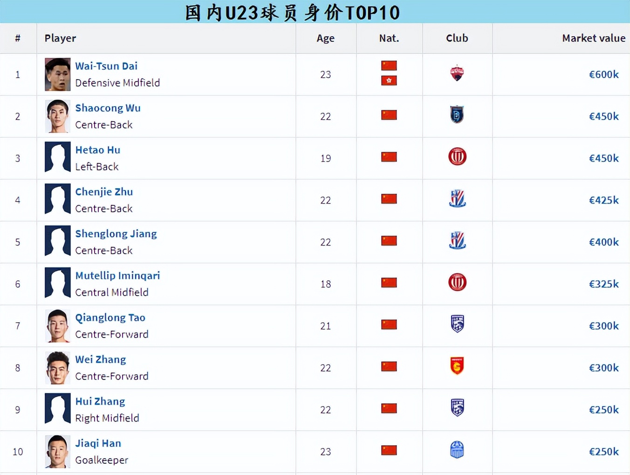Click the Hong Kong flag for Wai-Tsun Dai

coord(389,81)
